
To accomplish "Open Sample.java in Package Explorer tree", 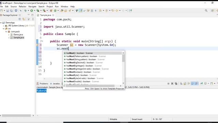I will click(19, 38).
